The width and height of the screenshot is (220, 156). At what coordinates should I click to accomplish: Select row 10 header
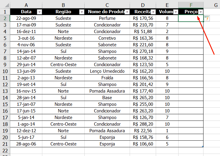click(x=5, y=71)
